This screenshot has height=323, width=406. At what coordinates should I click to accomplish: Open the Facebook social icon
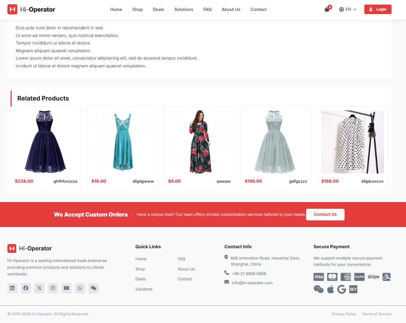26,288
